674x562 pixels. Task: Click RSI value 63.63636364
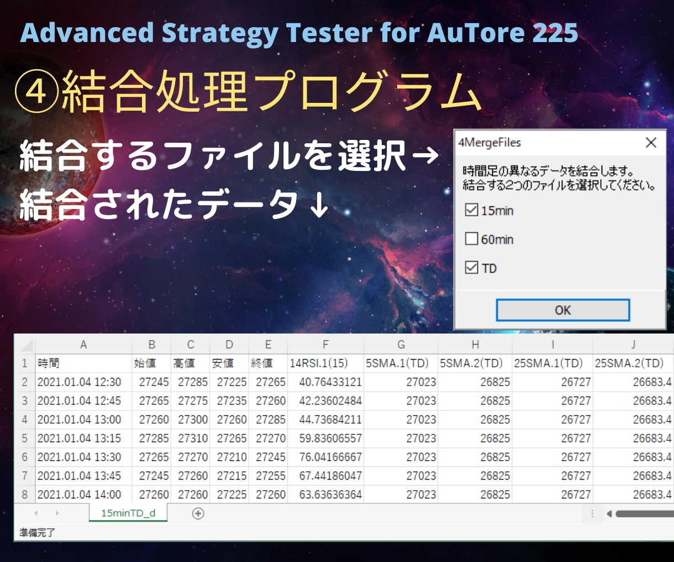325,495
